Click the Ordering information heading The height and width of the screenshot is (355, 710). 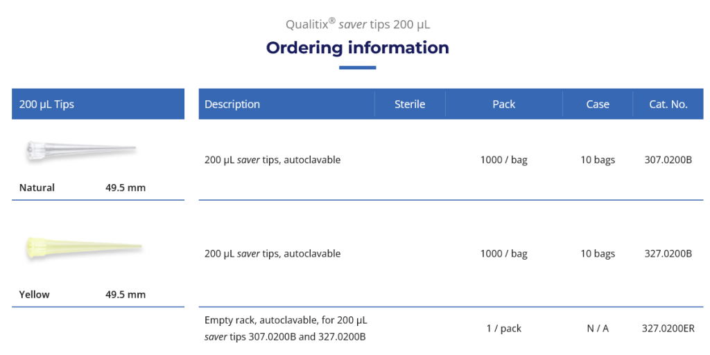(357, 48)
